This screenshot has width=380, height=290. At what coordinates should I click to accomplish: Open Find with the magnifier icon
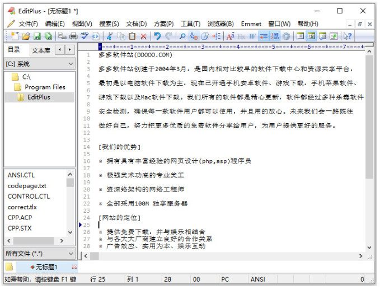coord(182,36)
